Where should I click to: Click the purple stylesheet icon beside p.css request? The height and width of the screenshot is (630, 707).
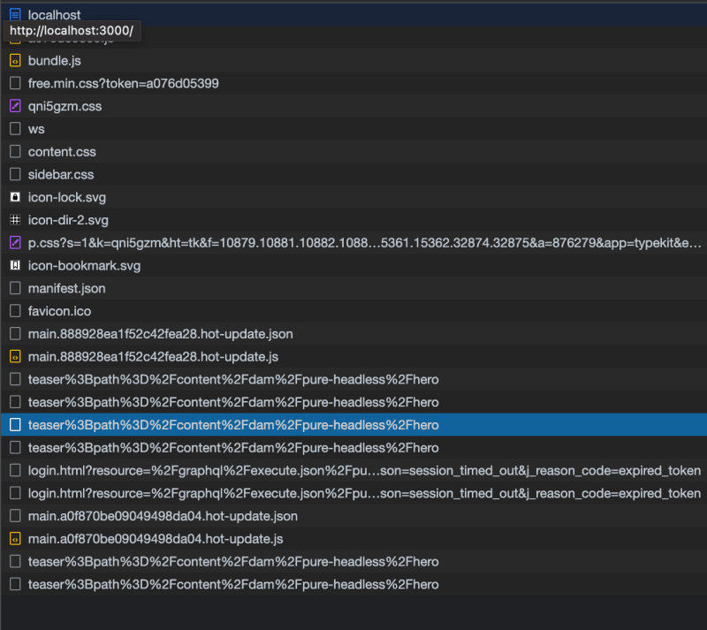(x=15, y=242)
